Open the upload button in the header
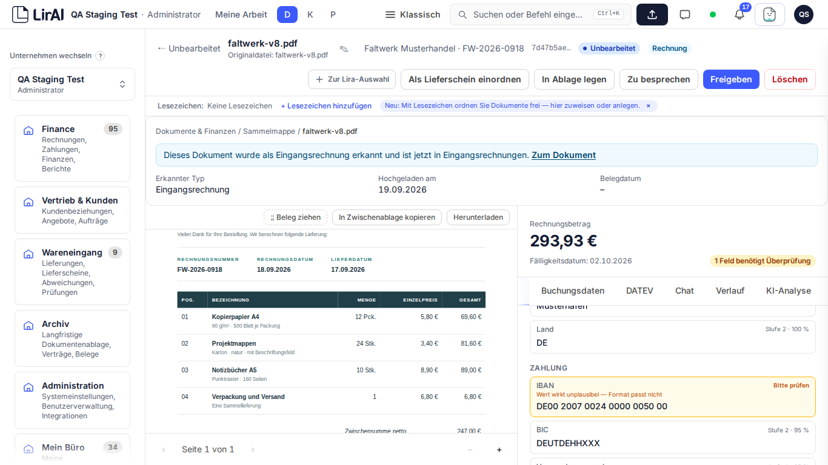The image size is (828, 465). (652, 15)
